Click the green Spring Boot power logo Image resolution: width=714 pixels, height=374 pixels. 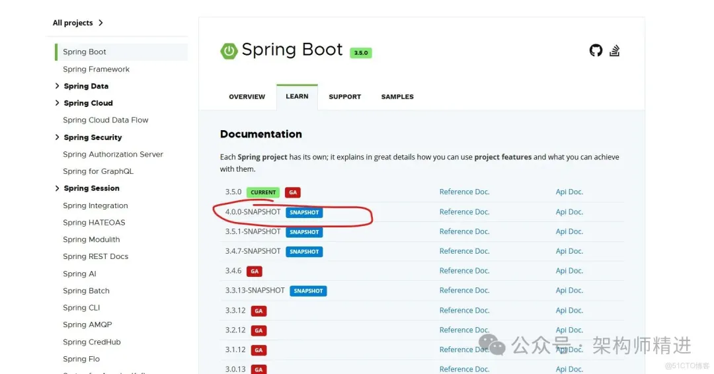pos(229,51)
